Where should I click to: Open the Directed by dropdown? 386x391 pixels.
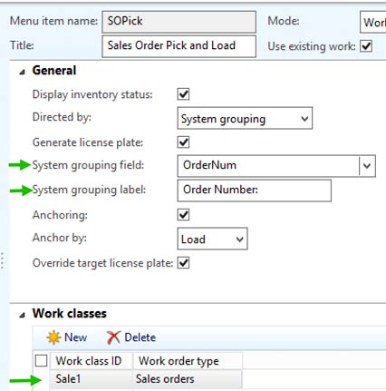click(x=245, y=118)
